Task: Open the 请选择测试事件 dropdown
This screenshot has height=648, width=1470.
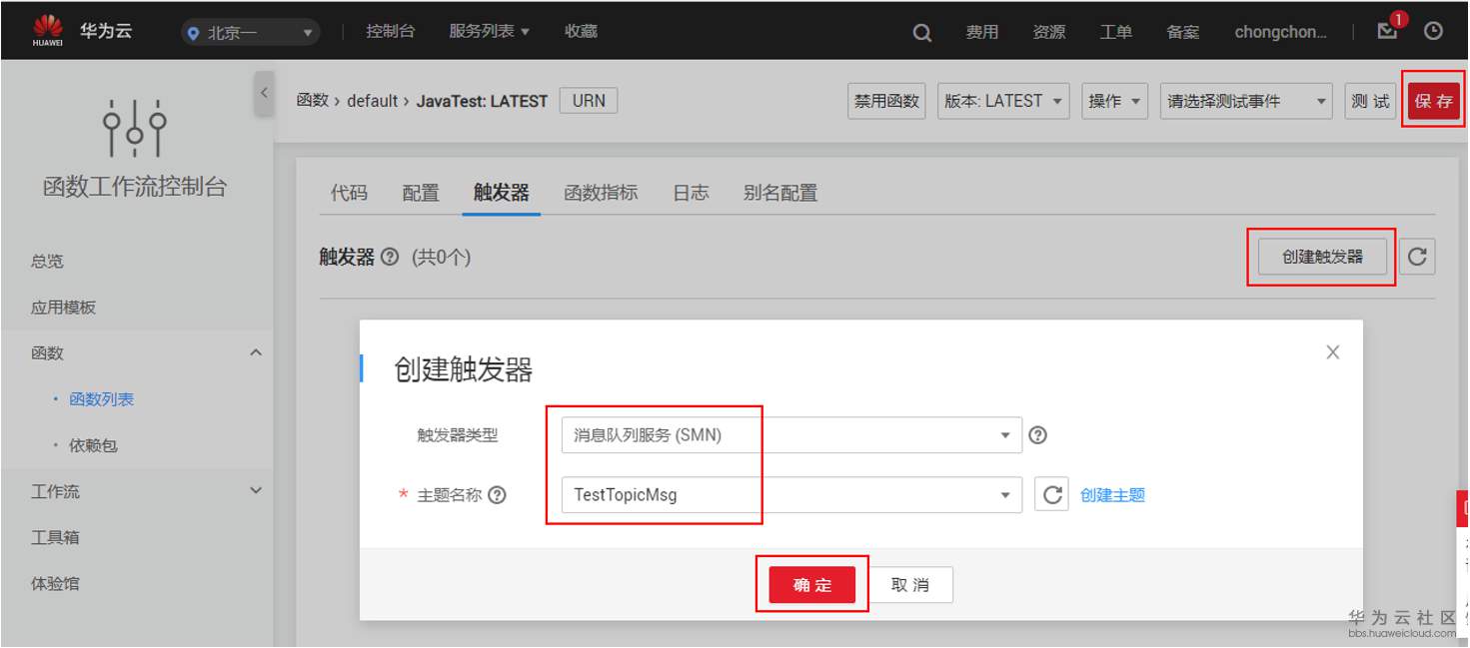Action: [1246, 101]
